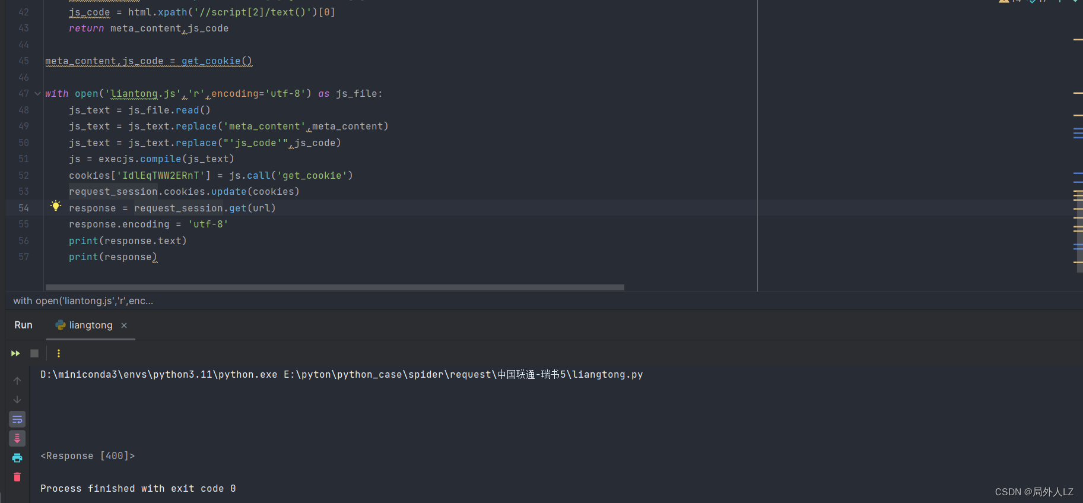Stop the running process
Viewport: 1083px width, 503px height.
pyautogui.click(x=34, y=353)
